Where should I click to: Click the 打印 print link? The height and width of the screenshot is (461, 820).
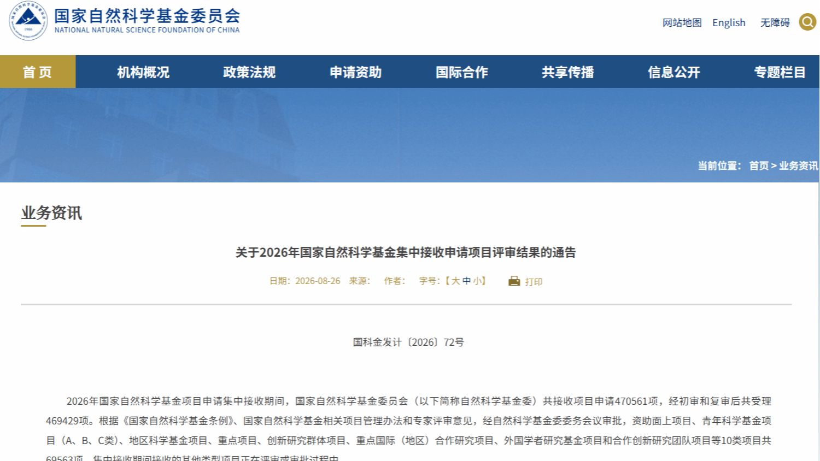pos(534,282)
